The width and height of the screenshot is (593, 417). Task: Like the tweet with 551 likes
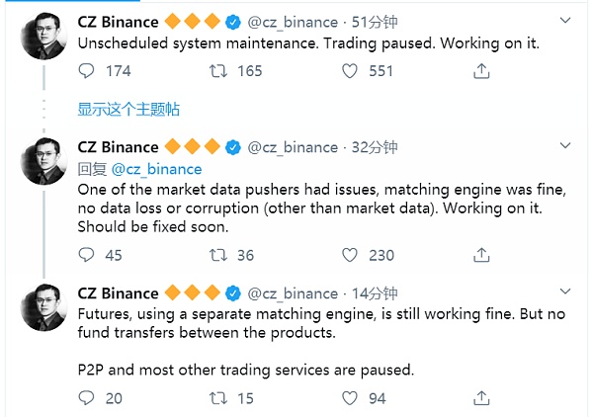[349, 71]
